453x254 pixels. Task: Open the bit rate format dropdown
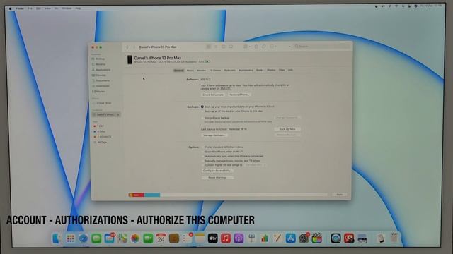coord(255,165)
